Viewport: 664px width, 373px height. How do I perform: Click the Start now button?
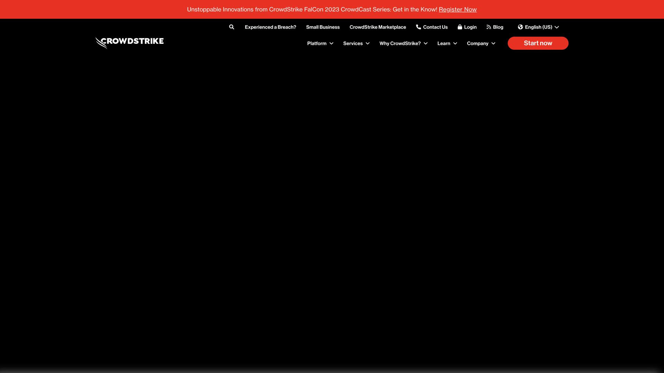537,43
